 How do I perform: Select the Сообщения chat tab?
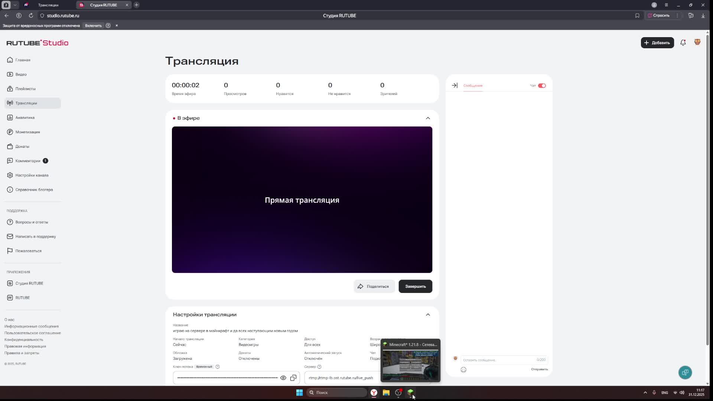point(473,86)
